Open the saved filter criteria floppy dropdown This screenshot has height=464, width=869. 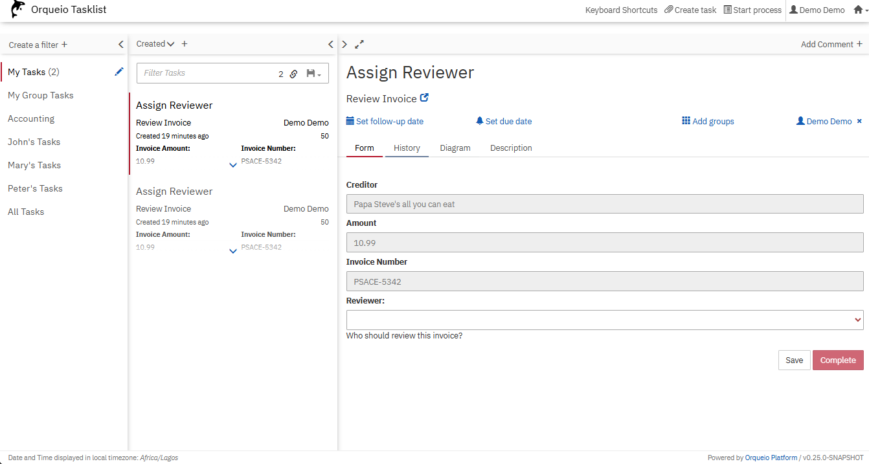pos(313,74)
